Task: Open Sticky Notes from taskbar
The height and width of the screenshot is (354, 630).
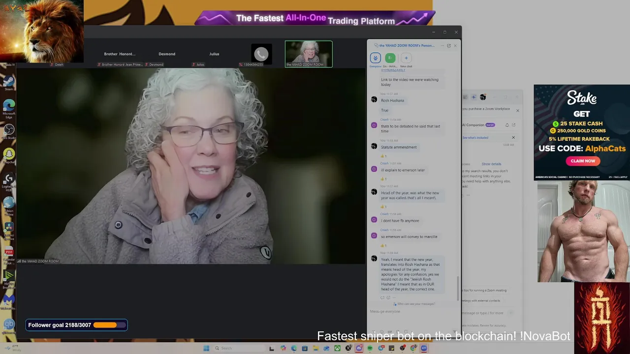Action: click(391, 348)
